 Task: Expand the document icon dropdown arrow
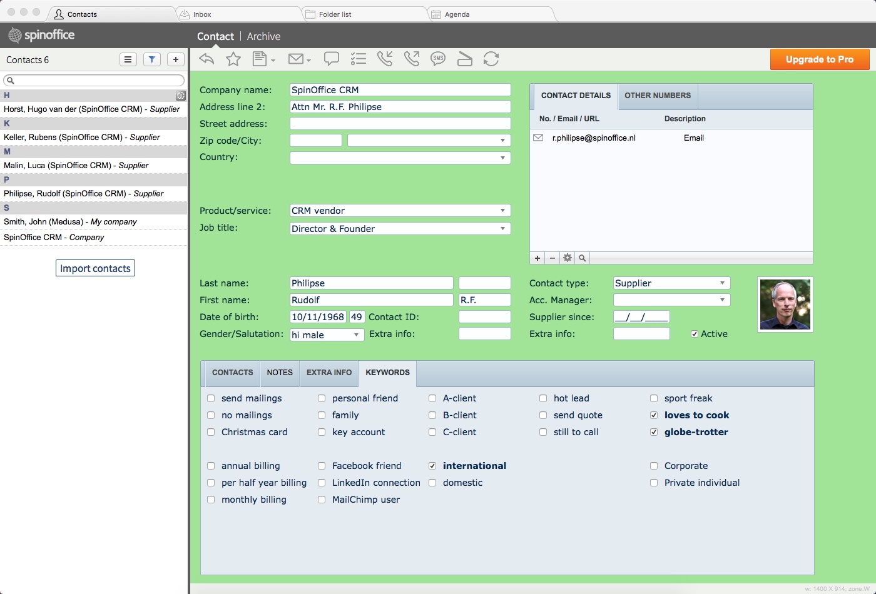[273, 61]
